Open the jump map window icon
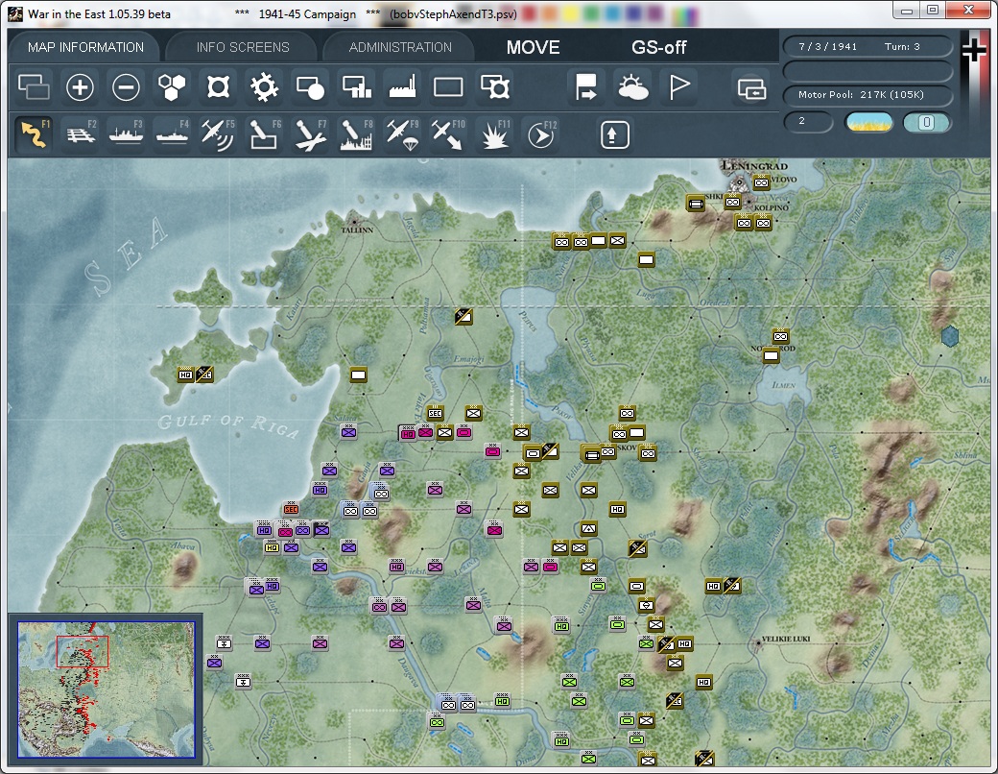The image size is (998, 774). click(x=751, y=88)
